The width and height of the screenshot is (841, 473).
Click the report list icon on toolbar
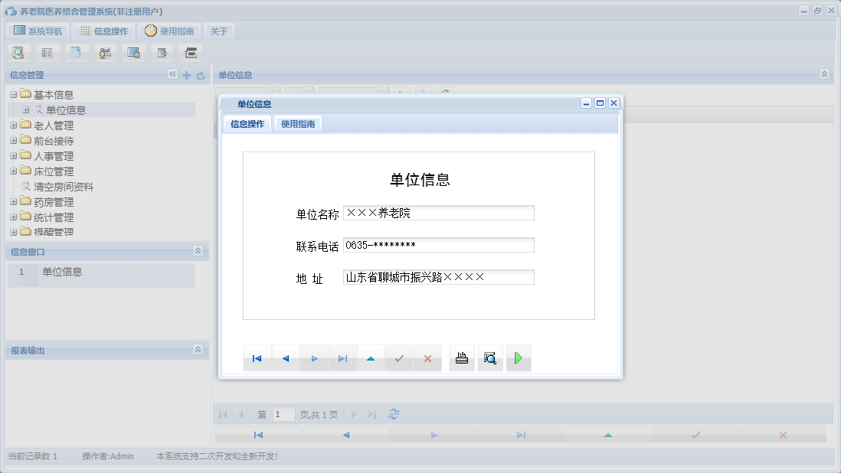click(47, 52)
